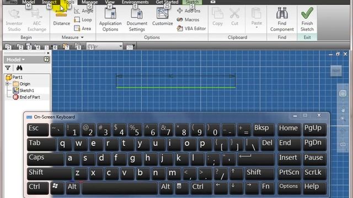
Task: Switch to the Sketch ribbon tab
Action: pyautogui.click(x=192, y=2)
